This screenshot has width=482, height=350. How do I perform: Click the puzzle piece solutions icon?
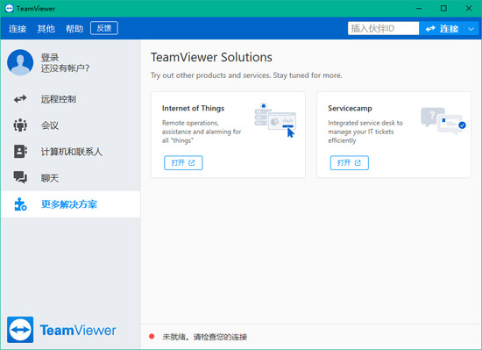[x=20, y=204]
